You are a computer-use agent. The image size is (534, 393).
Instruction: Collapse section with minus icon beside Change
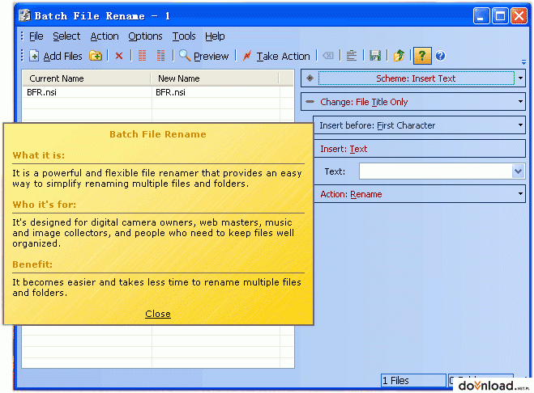pos(310,102)
